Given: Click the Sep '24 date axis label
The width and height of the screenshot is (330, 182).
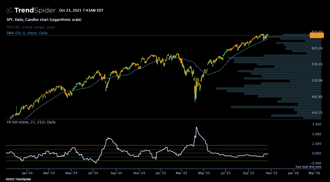Looking at the screenshot, I should point(116,173).
